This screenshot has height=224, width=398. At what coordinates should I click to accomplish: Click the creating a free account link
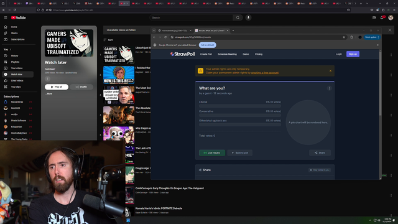click(265, 73)
